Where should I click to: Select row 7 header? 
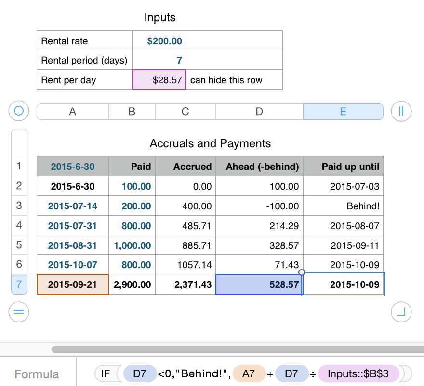click(x=19, y=284)
